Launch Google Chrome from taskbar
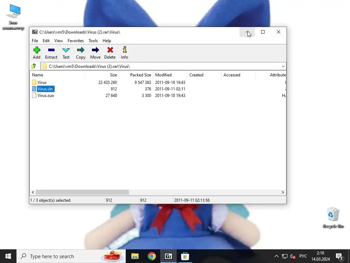The image size is (350, 263). tap(151, 256)
